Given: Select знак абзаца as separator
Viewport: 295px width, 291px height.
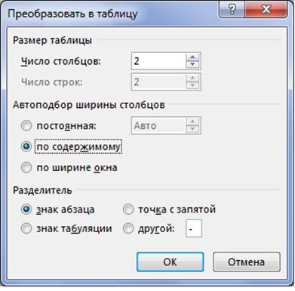Looking at the screenshot, I should pyautogui.click(x=26, y=210).
